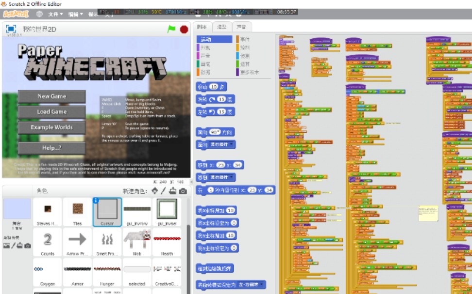Click the New Game button on stage
This screenshot has height=294, width=472.
(x=52, y=96)
